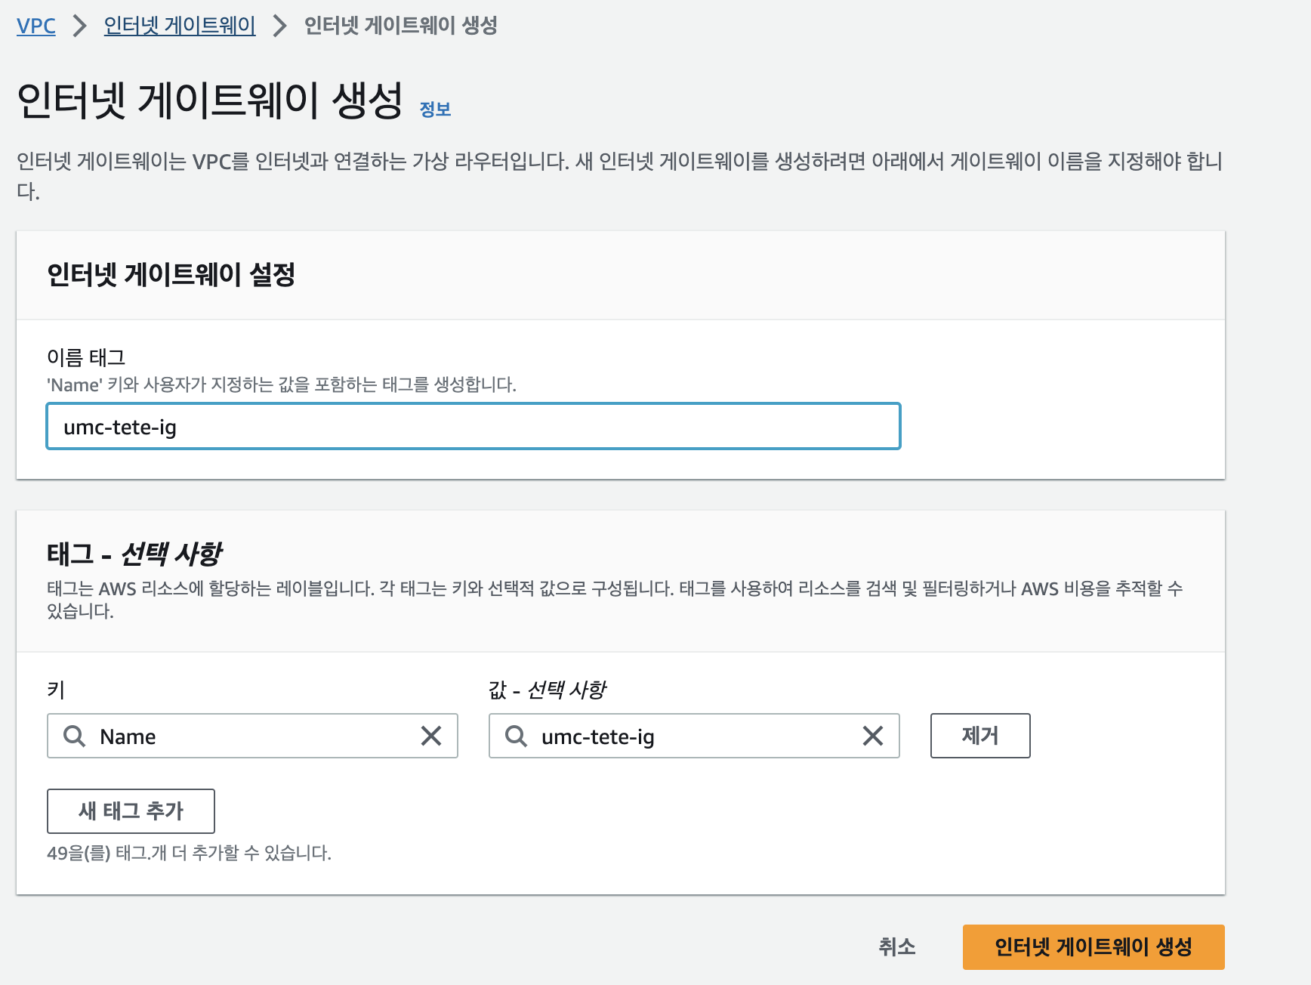Go to 인터넷 게이트웨이 breadcrumb link

click(180, 26)
